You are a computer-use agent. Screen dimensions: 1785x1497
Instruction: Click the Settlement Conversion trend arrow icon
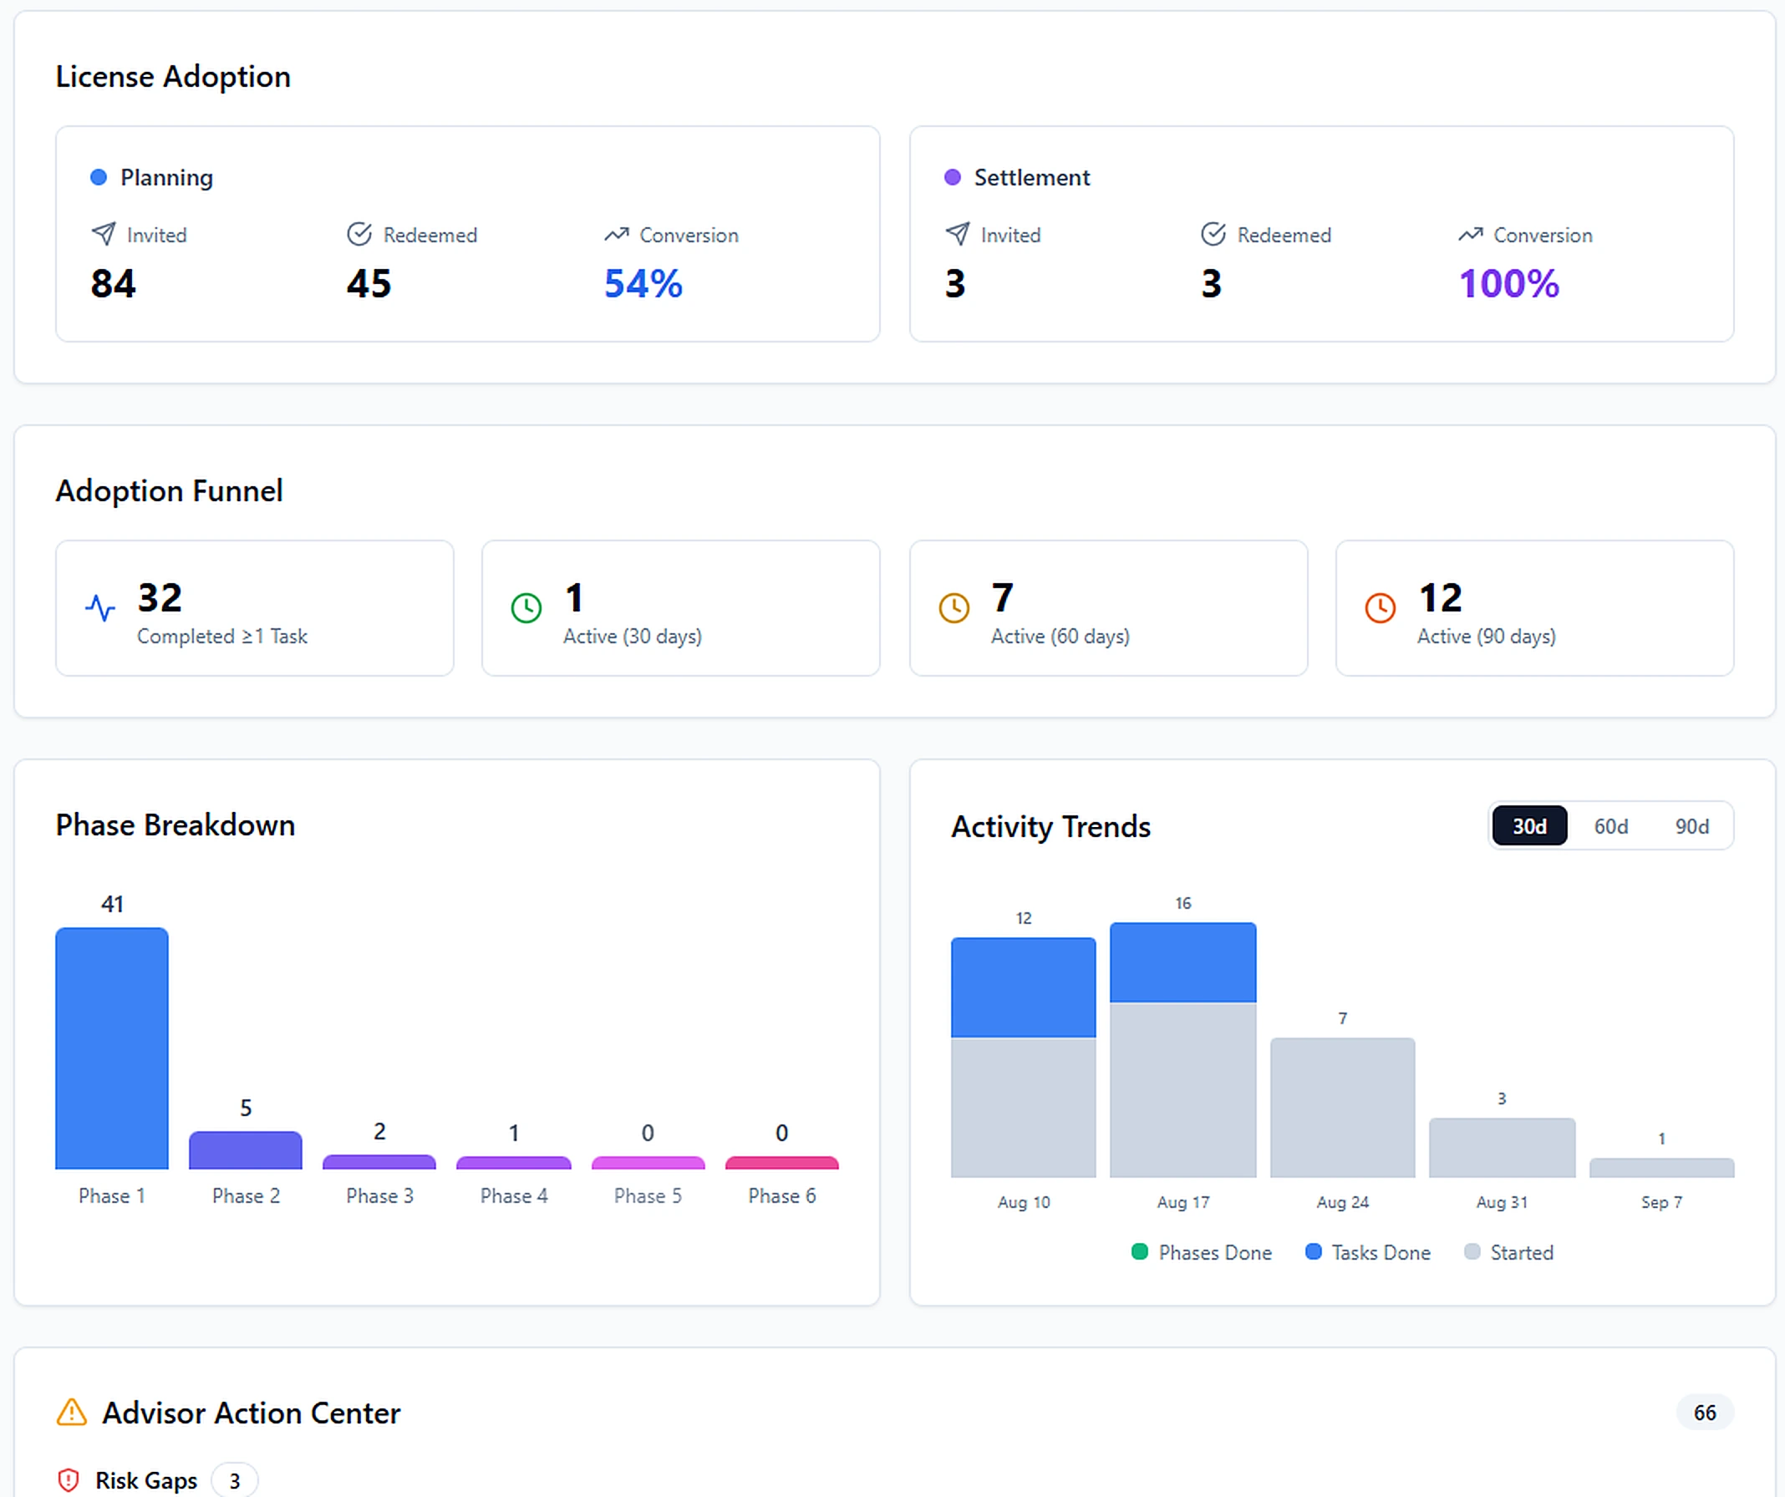(x=1471, y=235)
